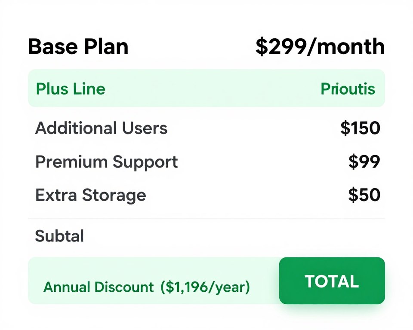Click the $299/month price label
Viewport: 413px width, 330px height.
pyautogui.click(x=319, y=46)
